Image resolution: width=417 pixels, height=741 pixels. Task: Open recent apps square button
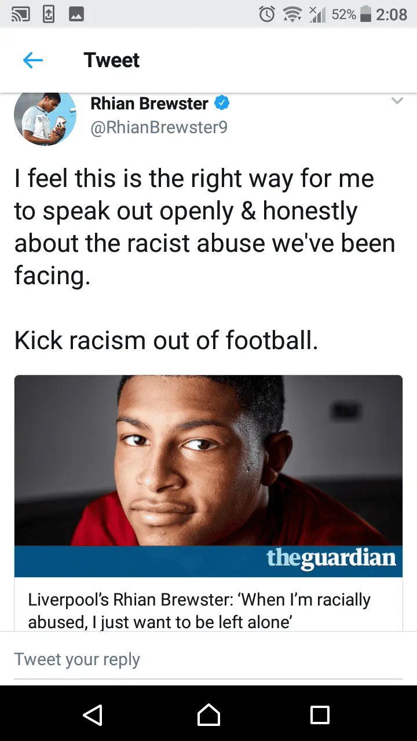[x=320, y=714]
